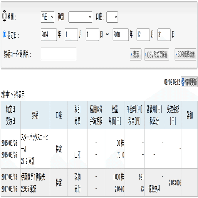Click the 25935 東証 stock code

(x=28, y=189)
